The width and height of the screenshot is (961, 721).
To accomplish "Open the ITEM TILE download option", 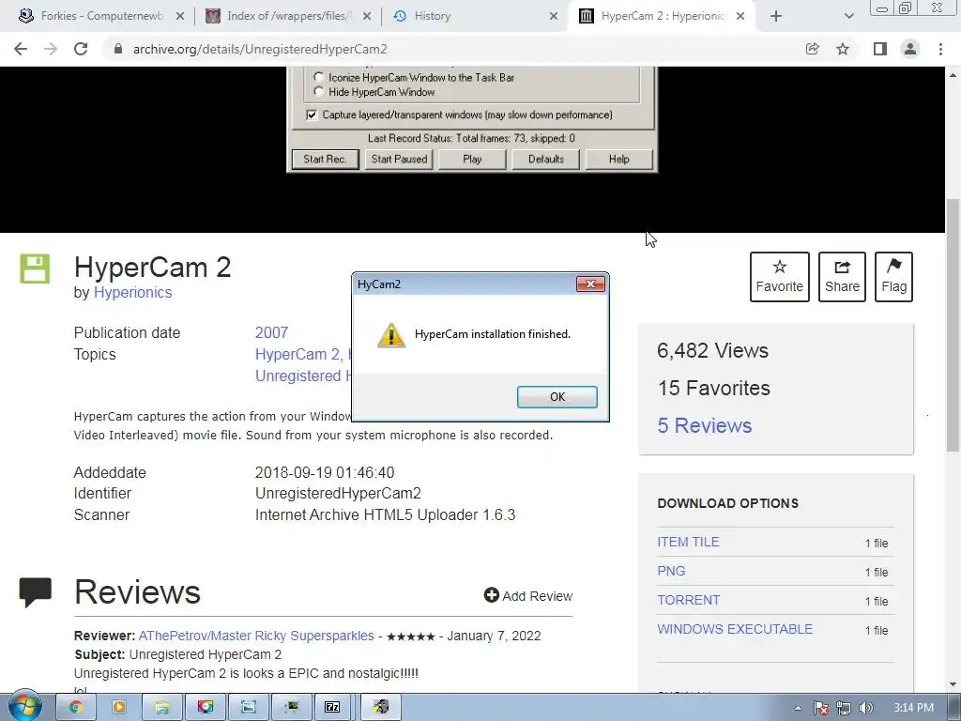I will tap(688, 542).
